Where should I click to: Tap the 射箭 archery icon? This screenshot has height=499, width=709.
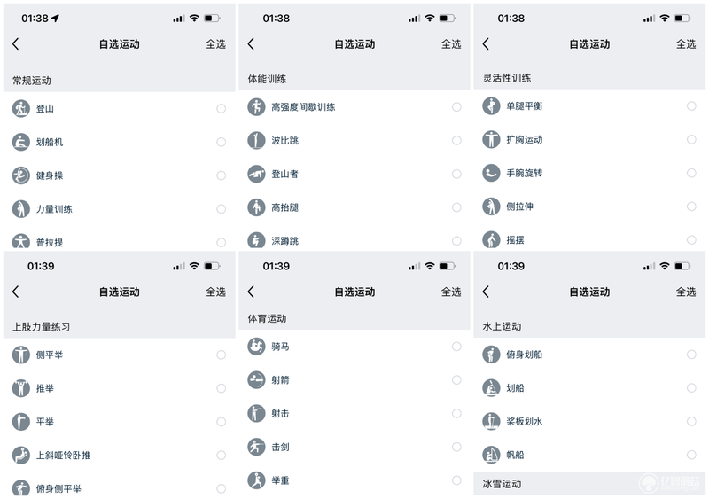point(256,380)
